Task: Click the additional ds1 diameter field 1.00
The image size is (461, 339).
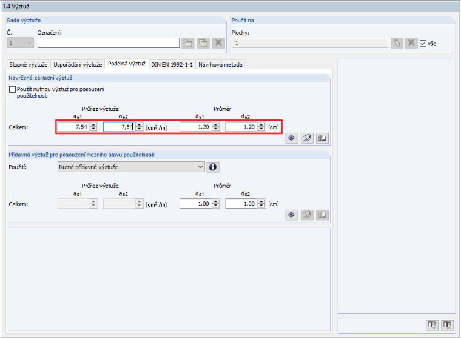Action: 195,203
